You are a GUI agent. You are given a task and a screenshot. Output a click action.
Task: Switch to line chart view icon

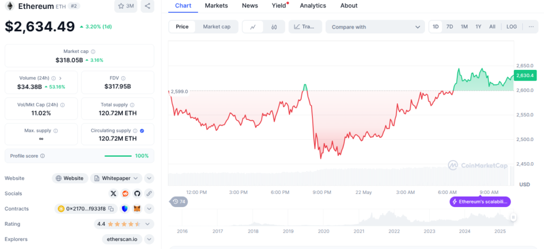coord(252,27)
